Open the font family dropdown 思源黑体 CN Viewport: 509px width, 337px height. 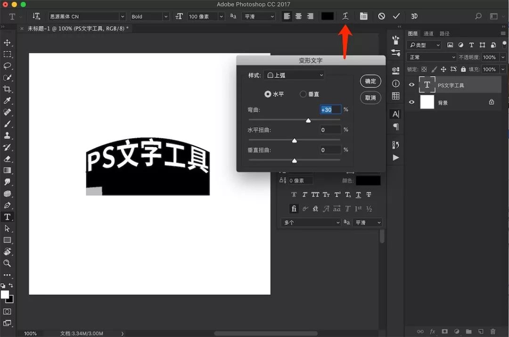click(87, 16)
